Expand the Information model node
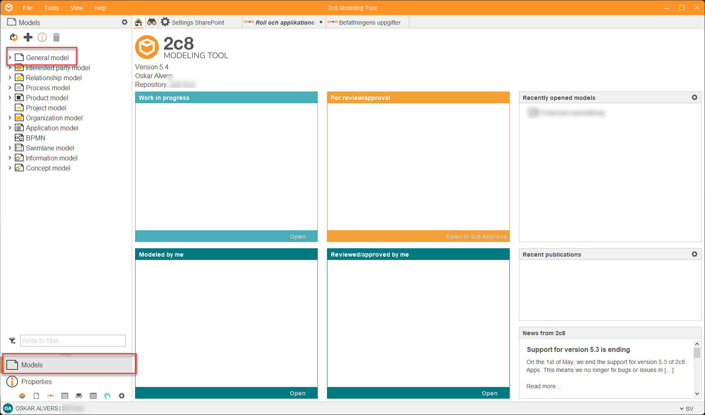This screenshot has width=705, height=415. coord(10,158)
